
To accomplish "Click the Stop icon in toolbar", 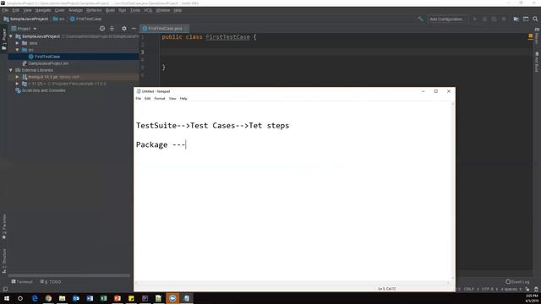I will pyautogui.click(x=504, y=19).
